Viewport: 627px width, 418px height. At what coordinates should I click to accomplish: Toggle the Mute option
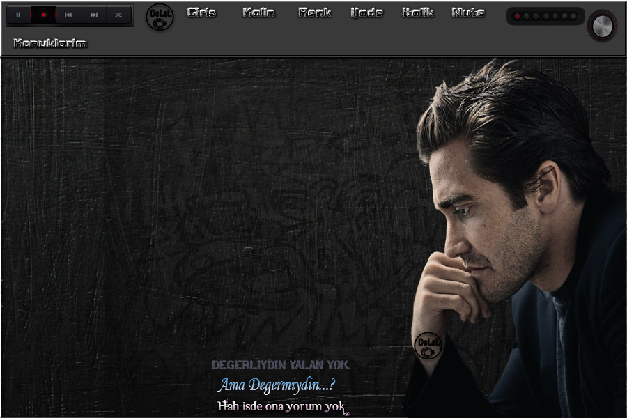coord(468,13)
